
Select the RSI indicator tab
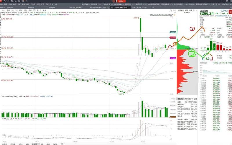pos(42,144)
